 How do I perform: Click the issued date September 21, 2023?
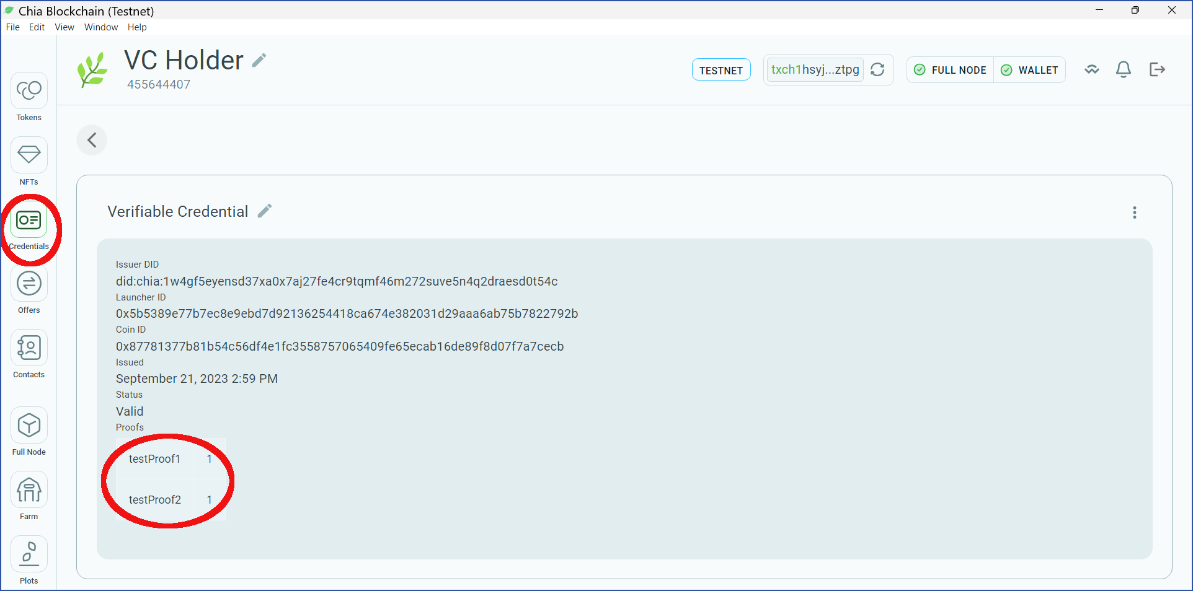197,379
